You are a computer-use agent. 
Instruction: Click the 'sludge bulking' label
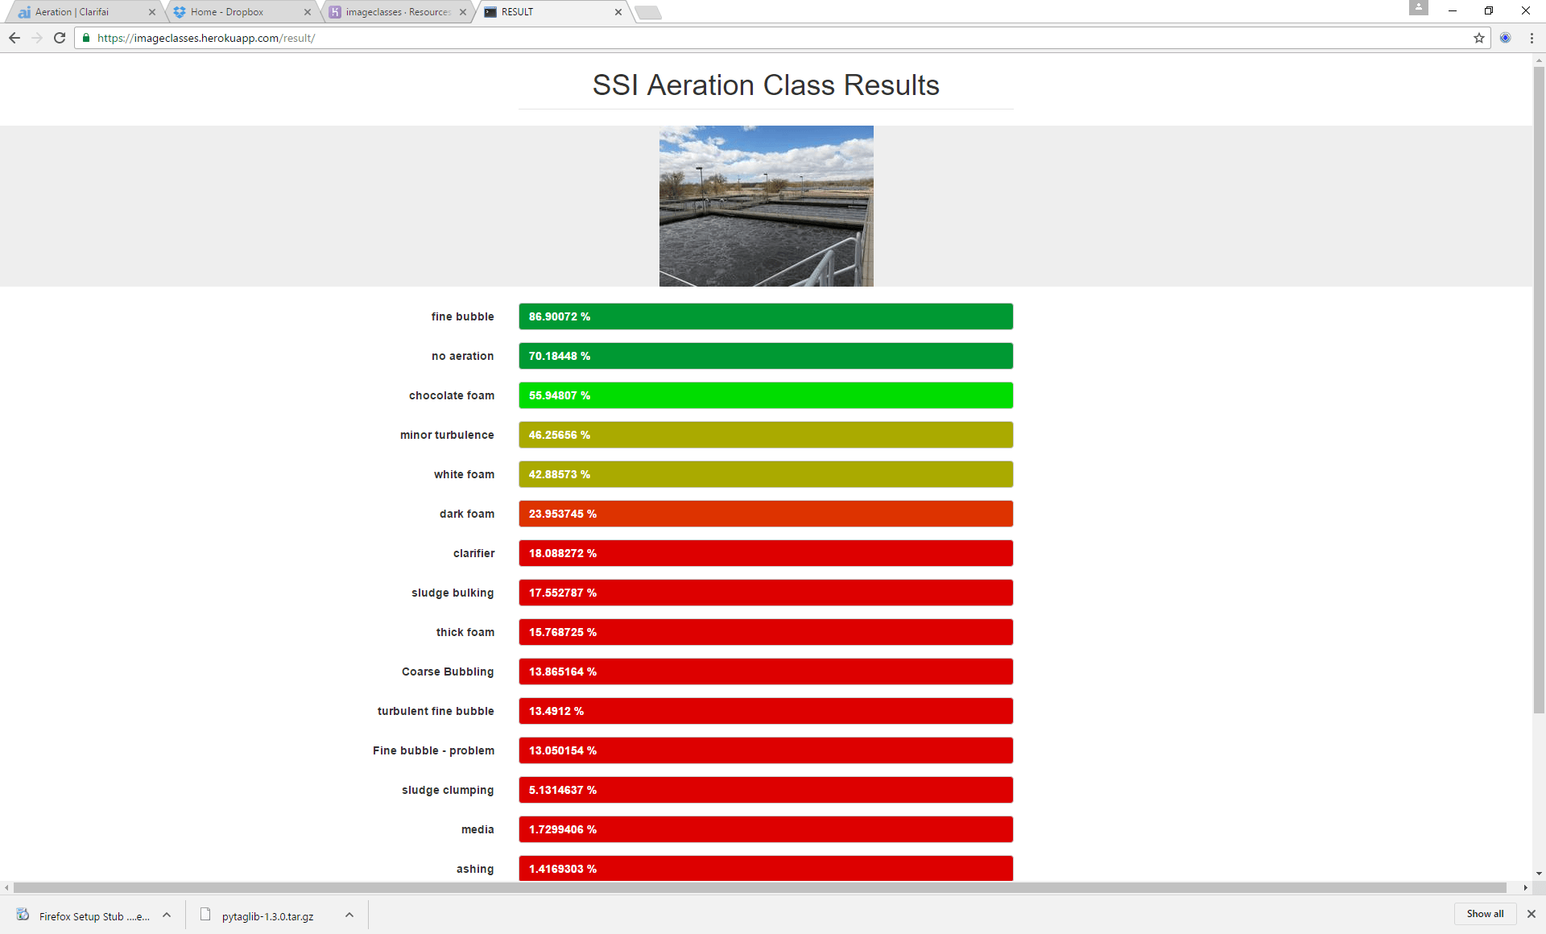coord(453,593)
